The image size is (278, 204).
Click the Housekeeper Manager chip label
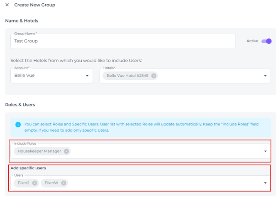coord(39,151)
